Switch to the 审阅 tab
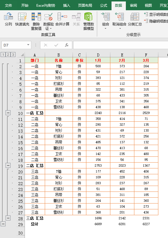 click(x=133, y=6)
